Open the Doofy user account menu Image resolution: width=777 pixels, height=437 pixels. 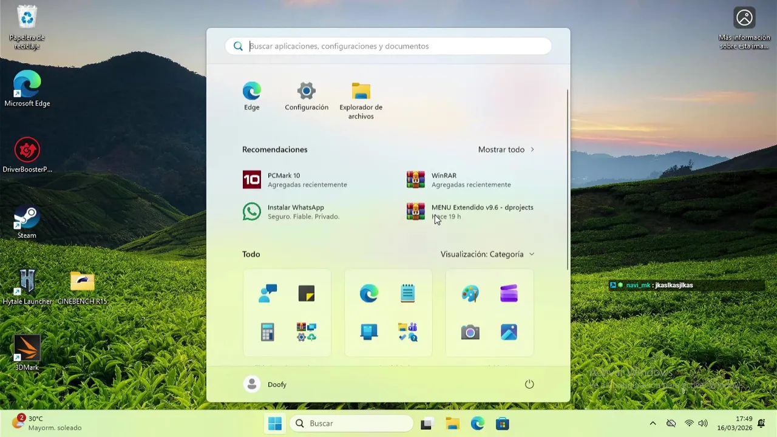point(265,384)
